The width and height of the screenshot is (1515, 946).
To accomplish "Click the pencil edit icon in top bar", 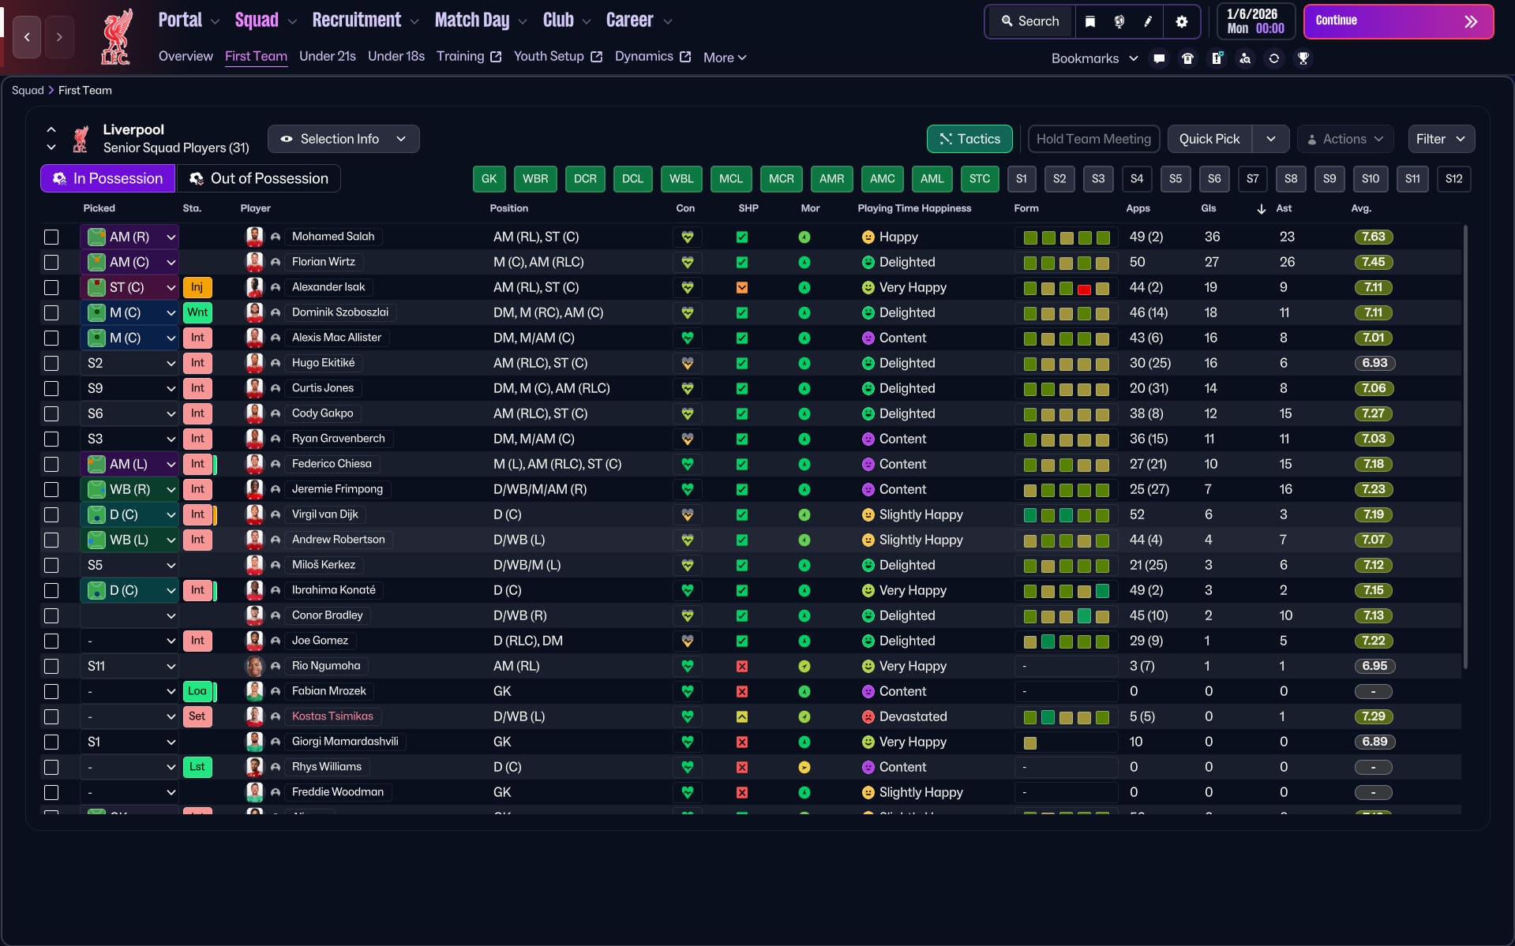I will 1148,21.
